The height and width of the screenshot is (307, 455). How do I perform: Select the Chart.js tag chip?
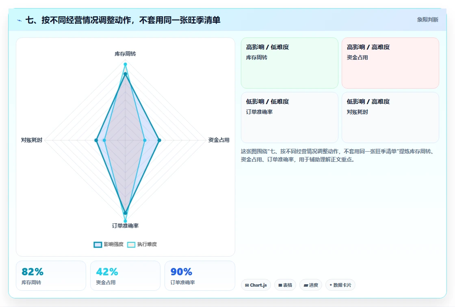click(x=256, y=285)
